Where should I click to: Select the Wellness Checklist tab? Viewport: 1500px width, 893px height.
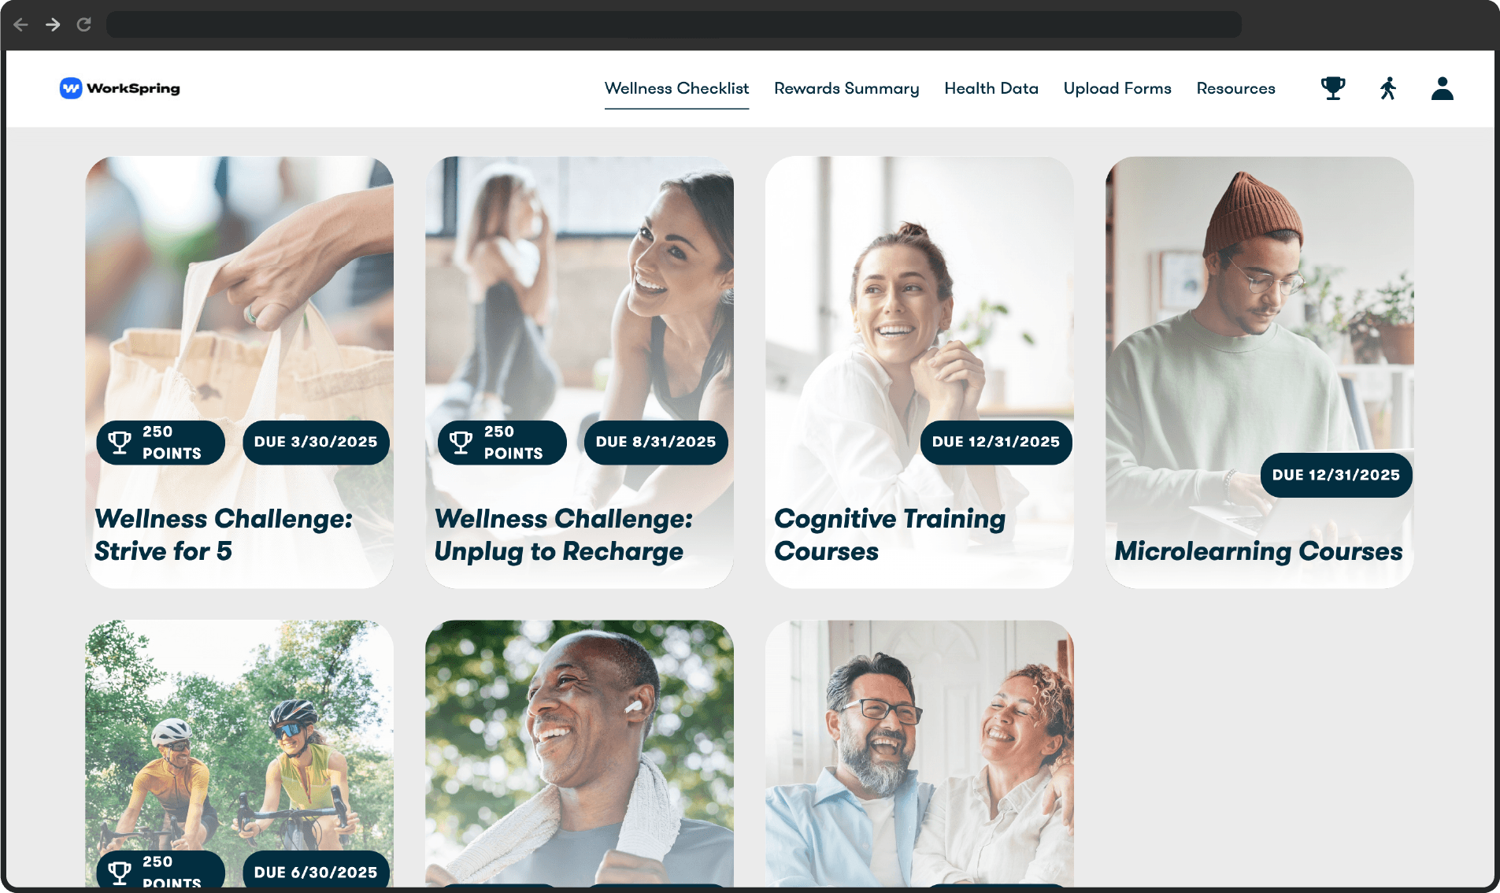pos(676,88)
